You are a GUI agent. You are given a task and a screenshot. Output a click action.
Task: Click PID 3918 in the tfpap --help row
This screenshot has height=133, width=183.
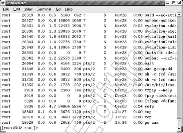point(29,90)
